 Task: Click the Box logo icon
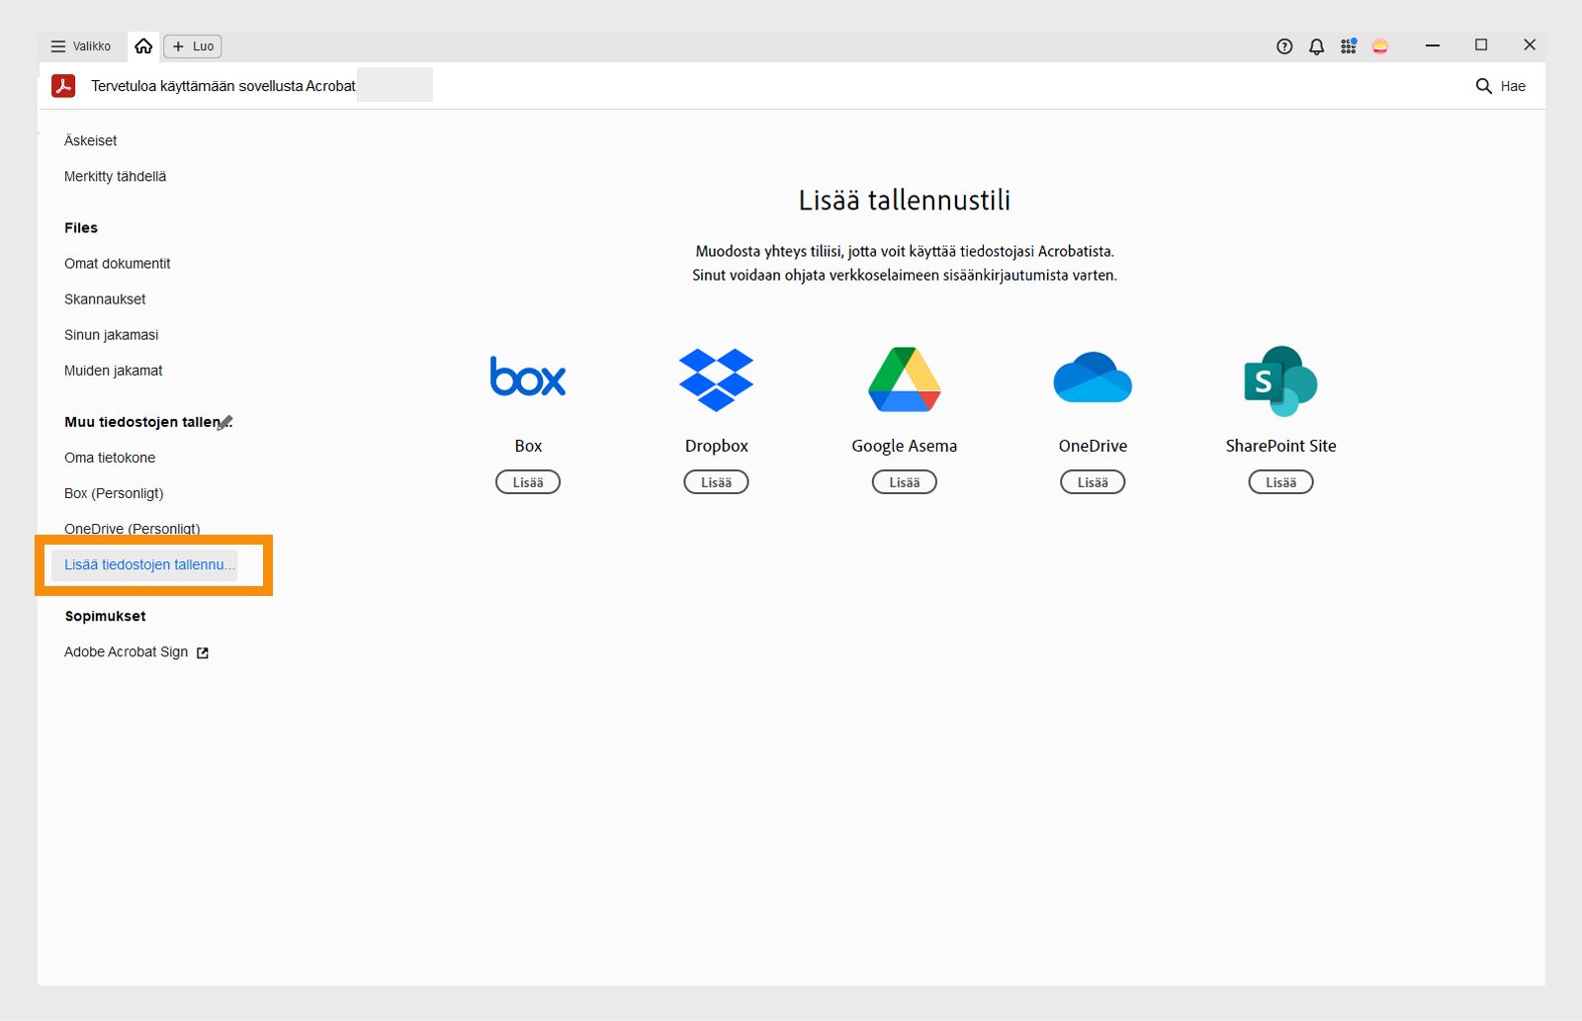coord(528,378)
